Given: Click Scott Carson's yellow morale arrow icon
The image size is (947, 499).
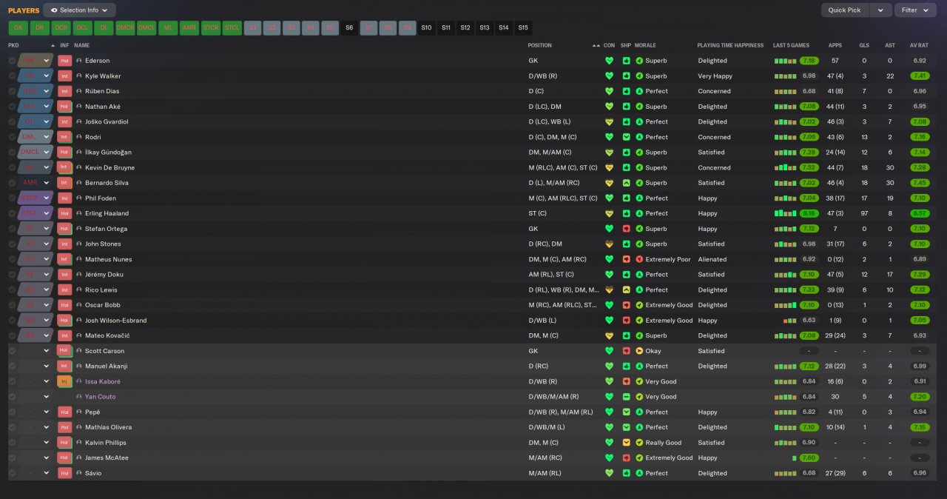Looking at the screenshot, I should coord(639,351).
